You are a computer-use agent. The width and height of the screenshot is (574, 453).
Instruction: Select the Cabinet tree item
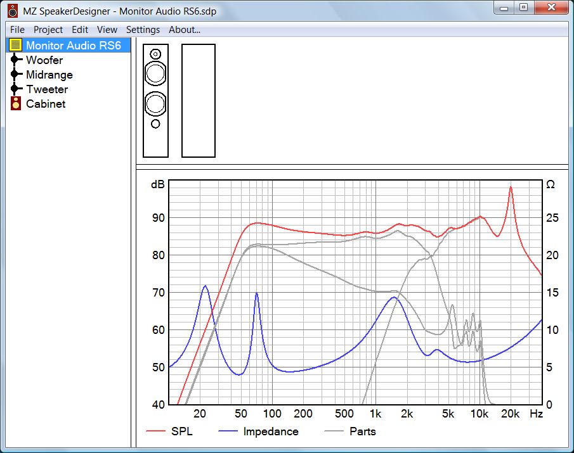coord(46,104)
